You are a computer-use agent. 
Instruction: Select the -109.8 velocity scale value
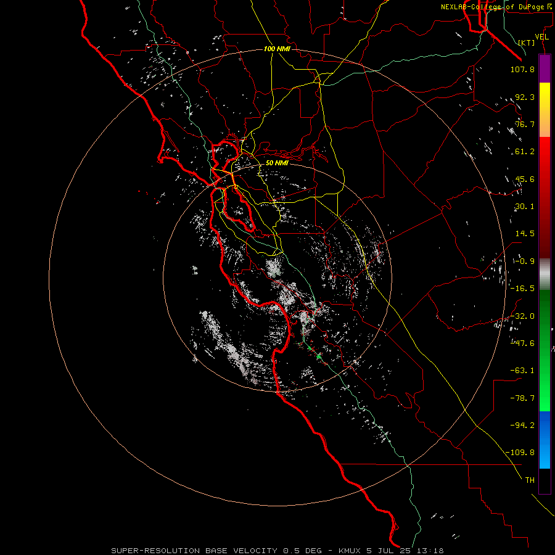point(520,453)
